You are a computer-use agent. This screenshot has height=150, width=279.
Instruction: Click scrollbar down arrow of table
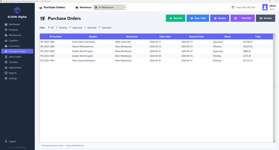click(x=274, y=142)
